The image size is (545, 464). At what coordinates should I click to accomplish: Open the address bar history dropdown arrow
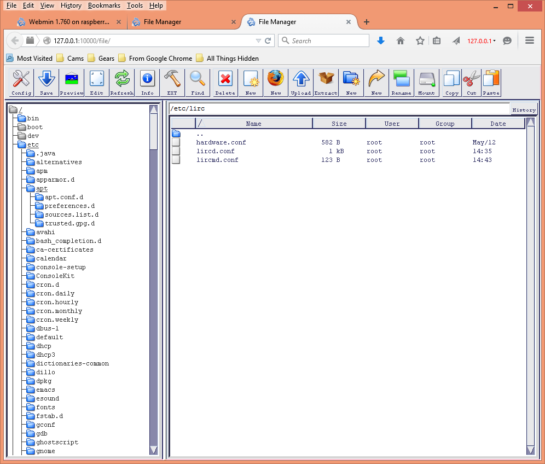(x=258, y=40)
